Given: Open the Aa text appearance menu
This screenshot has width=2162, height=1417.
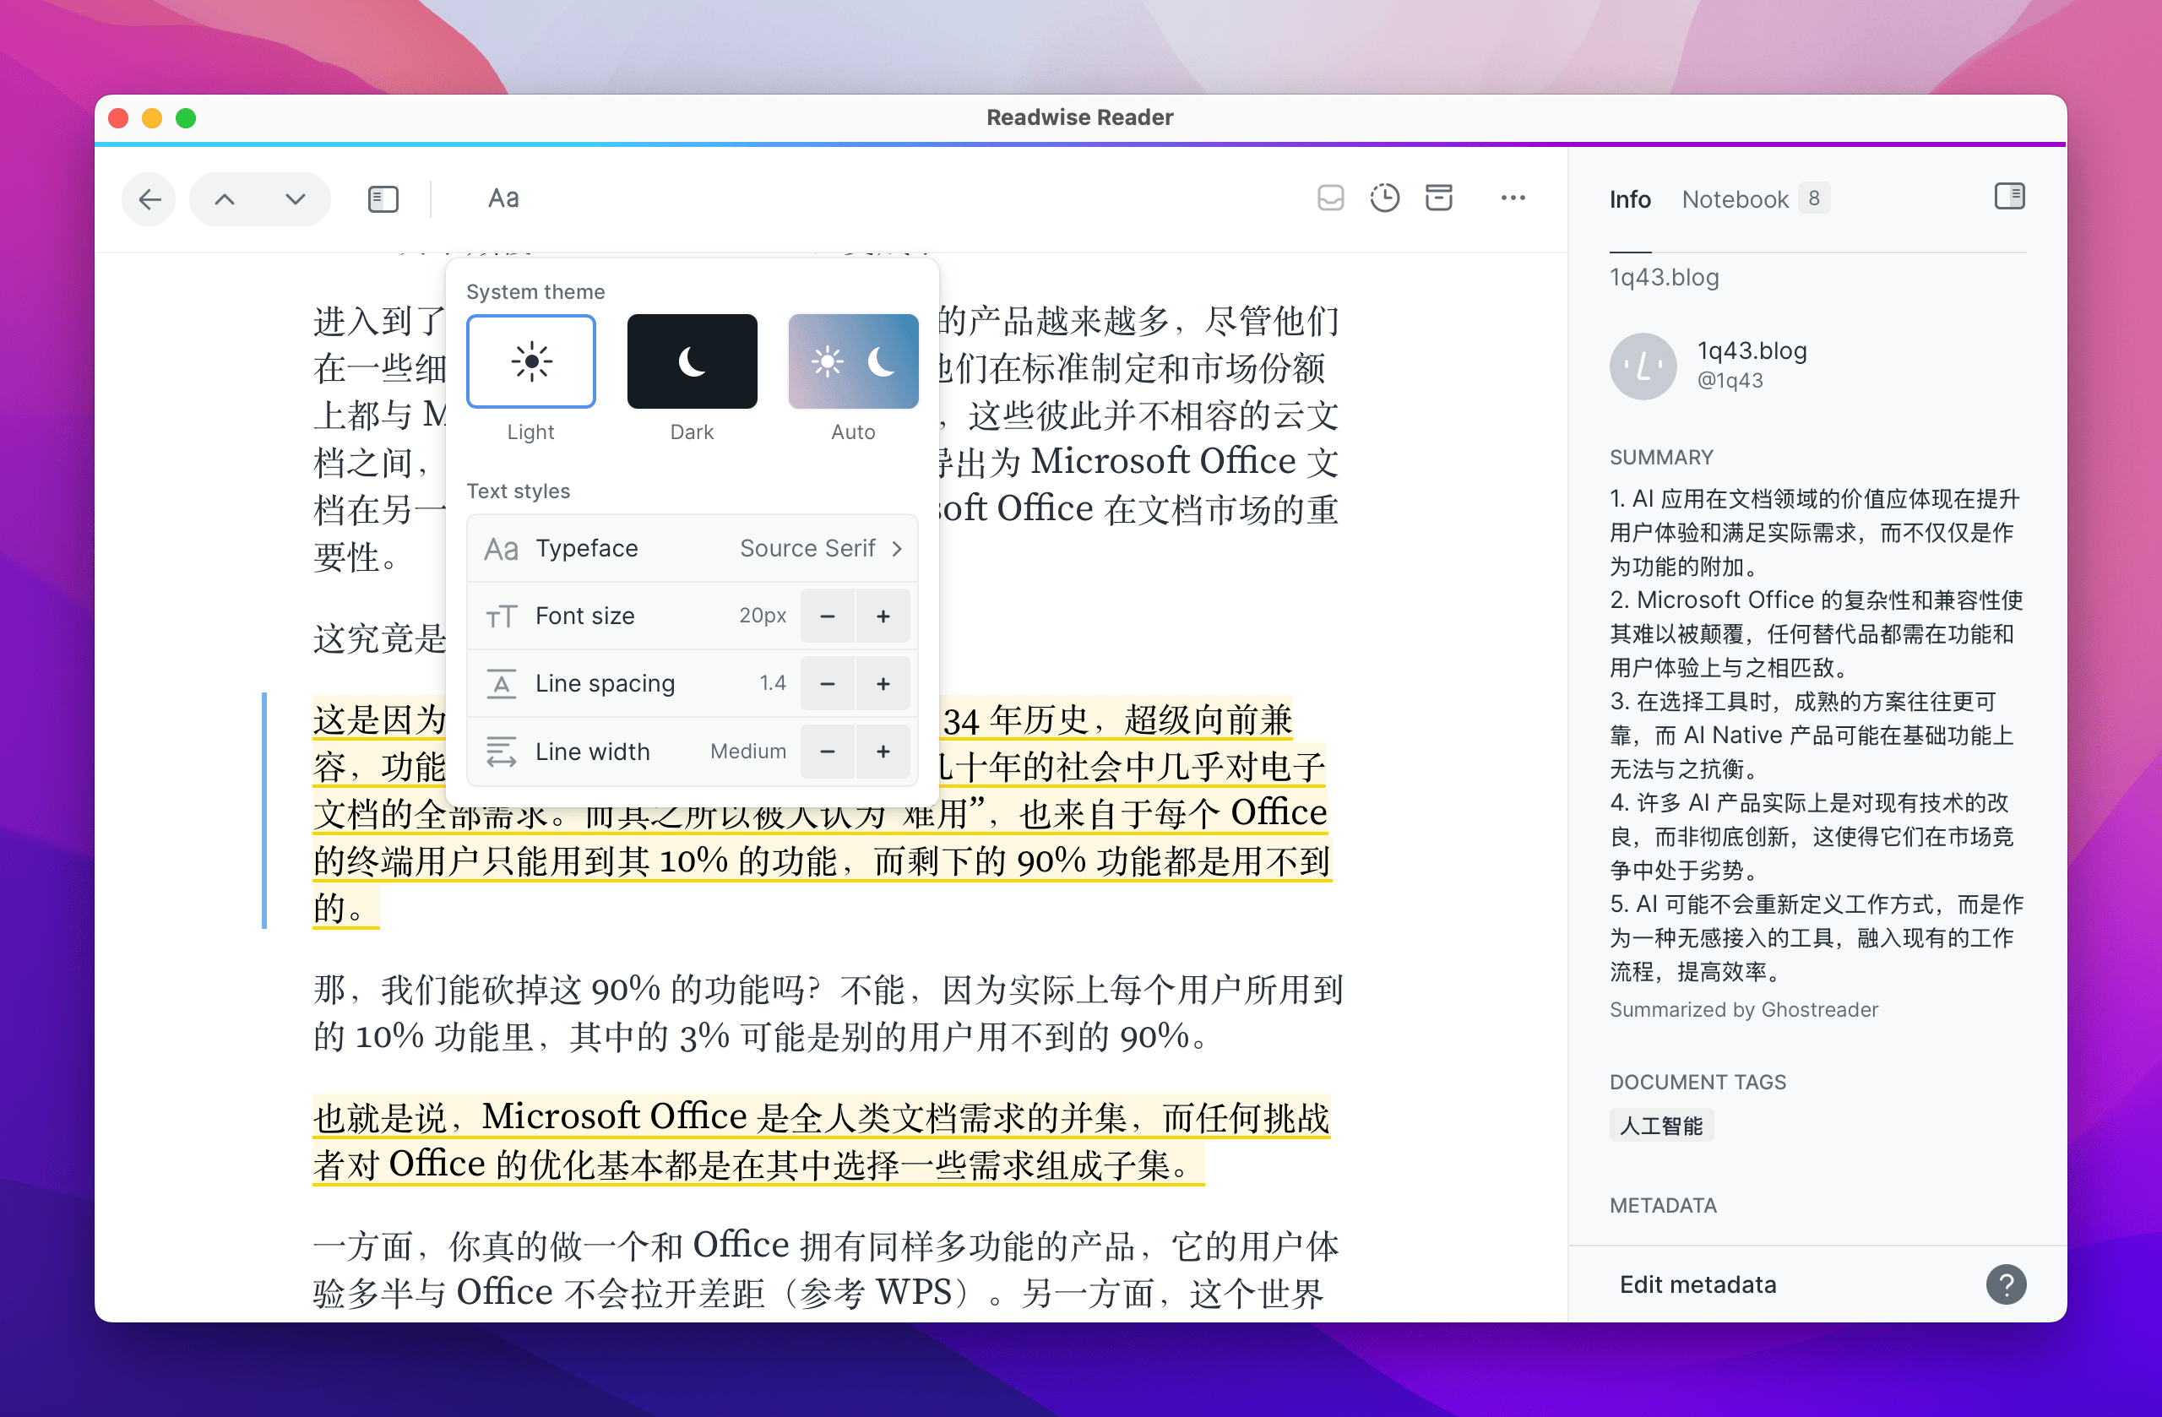Looking at the screenshot, I should tap(503, 198).
